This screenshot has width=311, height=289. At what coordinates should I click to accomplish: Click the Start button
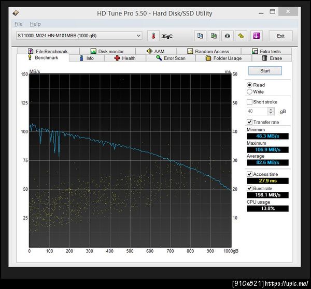265,71
